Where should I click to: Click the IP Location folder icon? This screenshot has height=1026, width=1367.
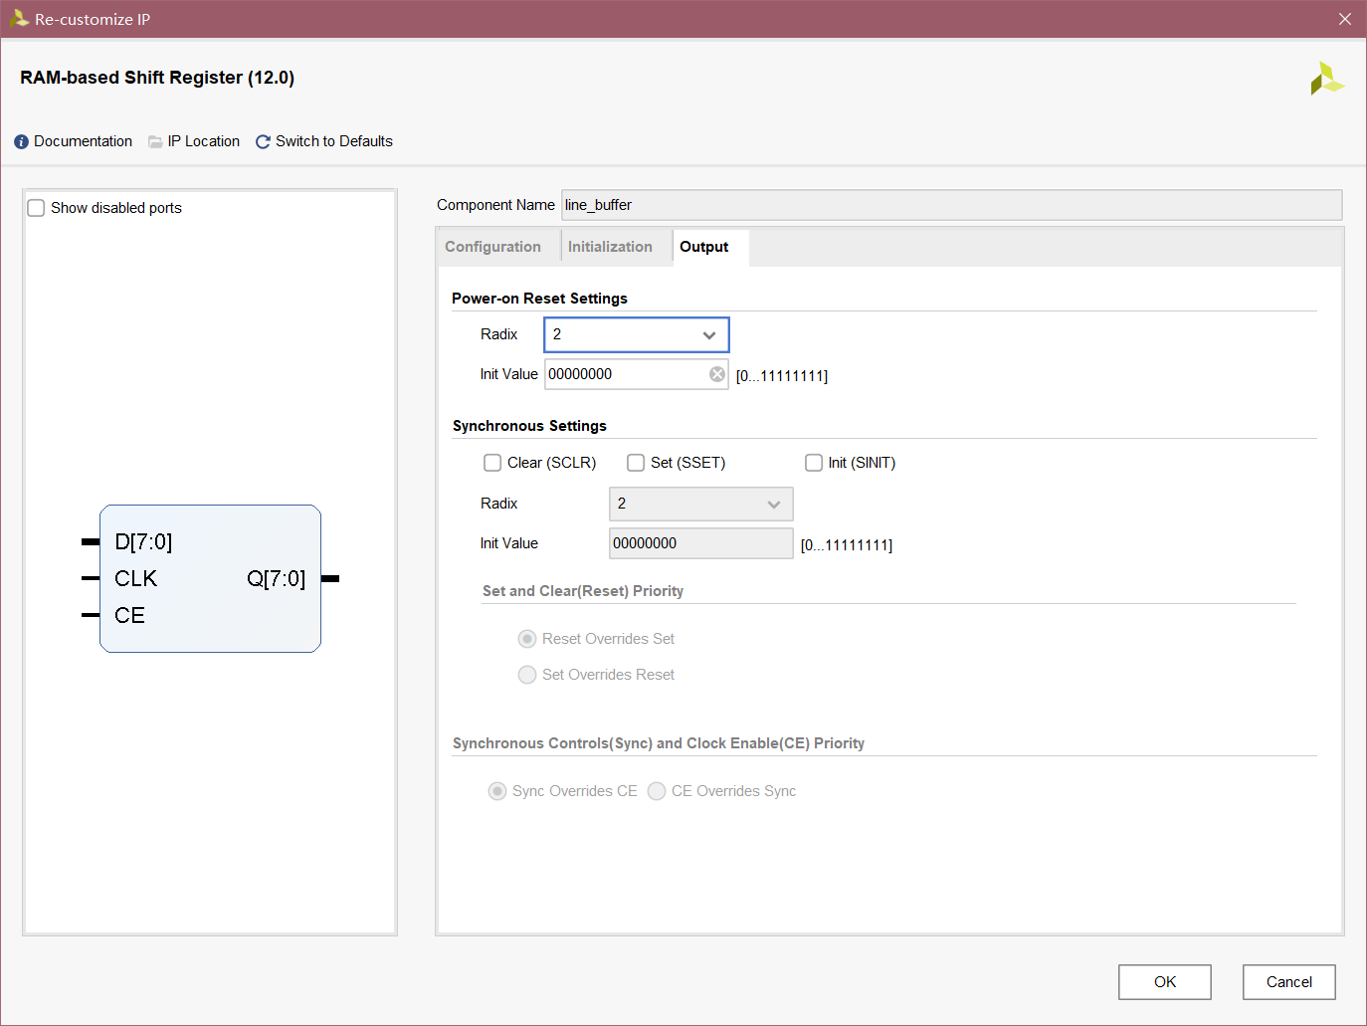click(x=155, y=142)
